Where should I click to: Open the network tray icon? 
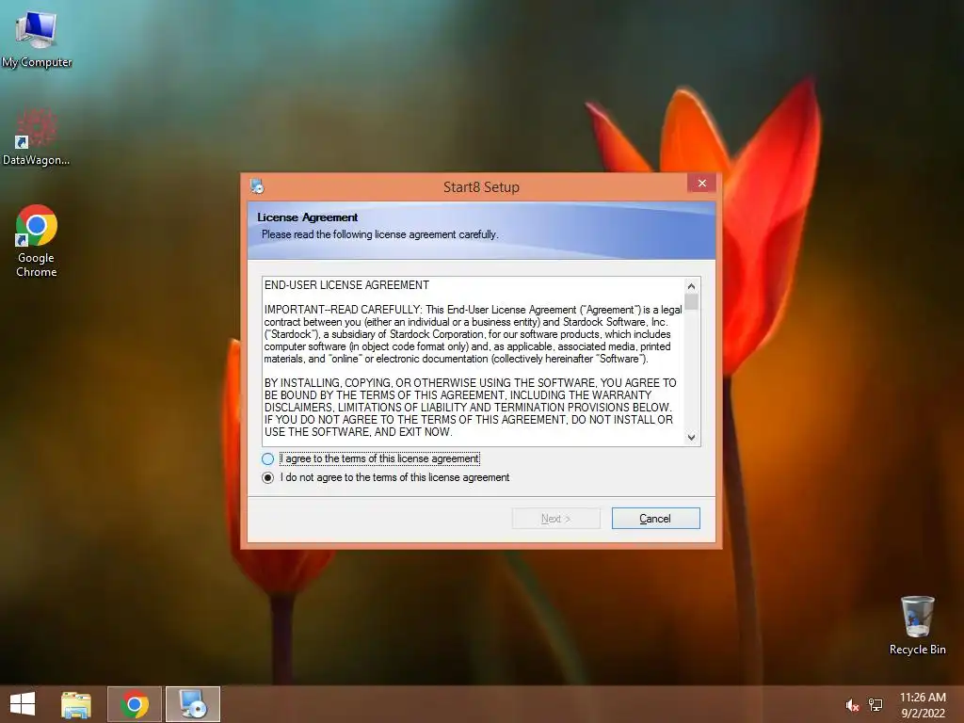click(876, 705)
